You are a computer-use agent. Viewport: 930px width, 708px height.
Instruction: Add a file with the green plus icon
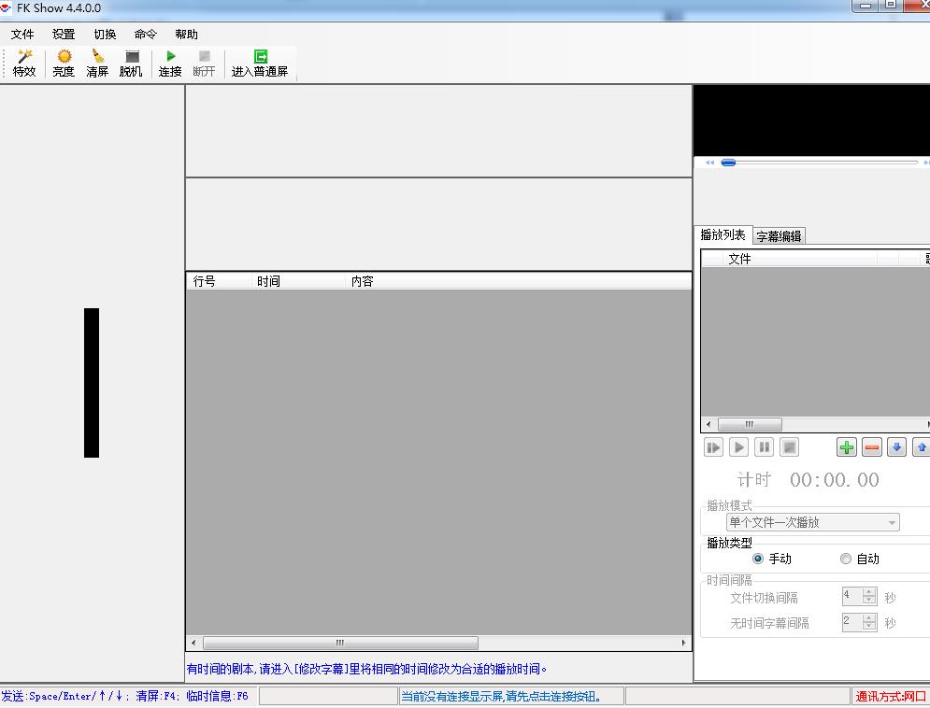(847, 447)
